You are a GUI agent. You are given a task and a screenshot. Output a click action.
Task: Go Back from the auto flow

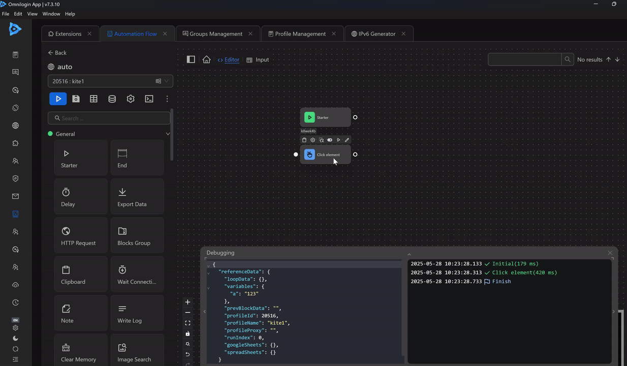click(x=57, y=53)
